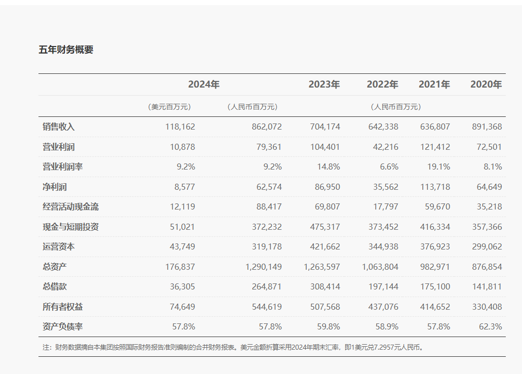This screenshot has width=522, height=374.
Task: Select the 运营资本 row label
Action: click(59, 246)
